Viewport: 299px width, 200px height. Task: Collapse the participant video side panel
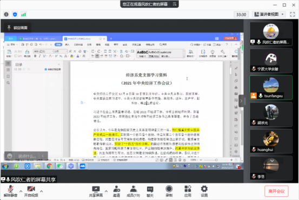(241, 101)
